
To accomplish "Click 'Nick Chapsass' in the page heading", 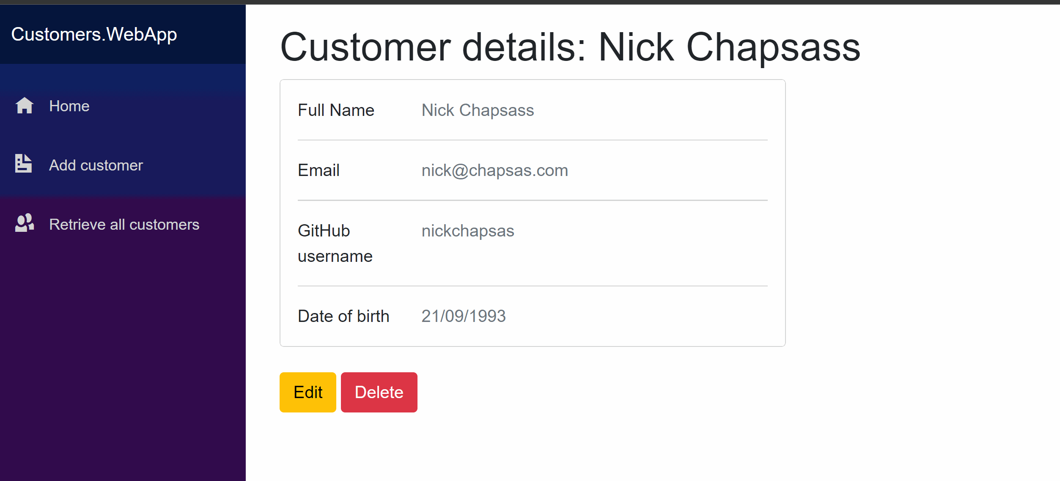I will click(x=729, y=47).
